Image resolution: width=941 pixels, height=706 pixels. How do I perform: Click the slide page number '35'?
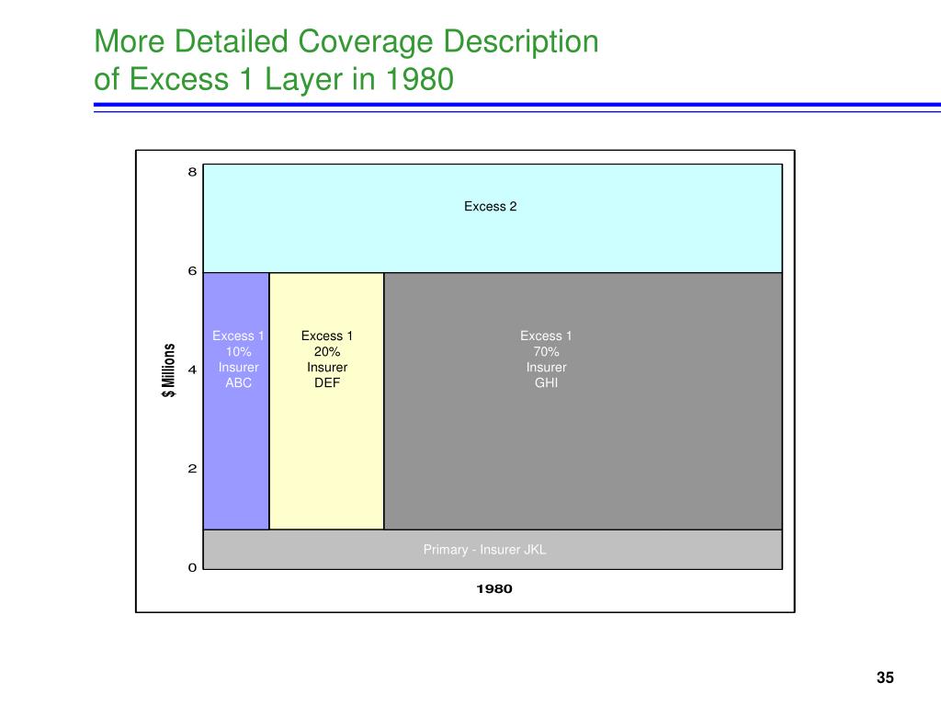coord(885,678)
